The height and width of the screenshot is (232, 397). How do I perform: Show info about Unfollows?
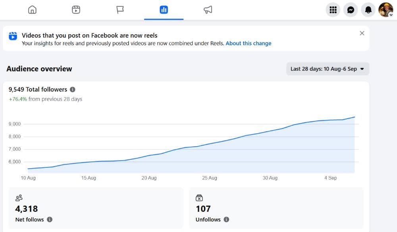(226, 220)
